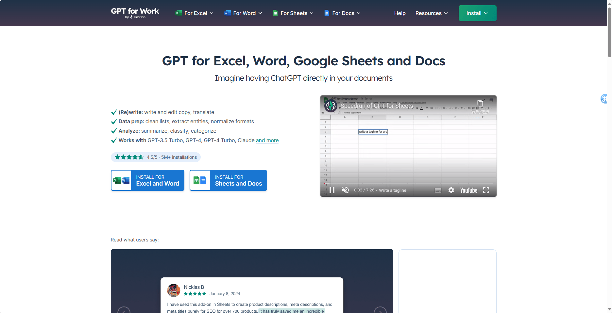The width and height of the screenshot is (612, 313).
Task: Open the For Word dropdown menu
Action: click(x=243, y=13)
